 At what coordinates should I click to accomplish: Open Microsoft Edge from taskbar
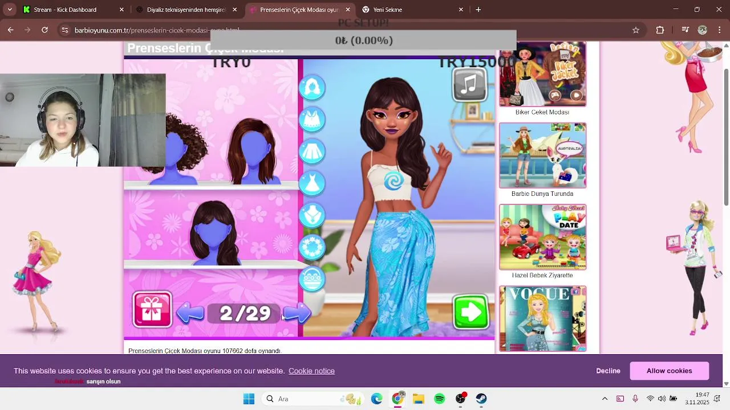[x=376, y=399]
